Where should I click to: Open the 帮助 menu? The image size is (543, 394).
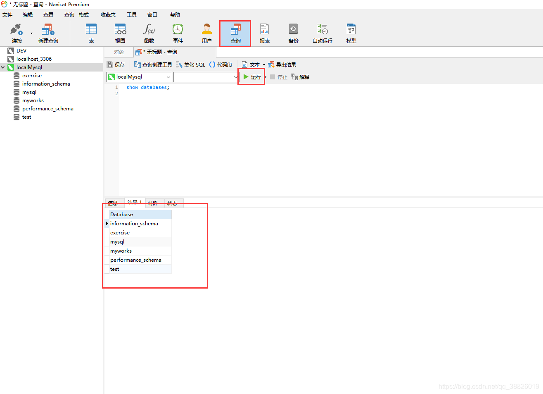click(175, 15)
